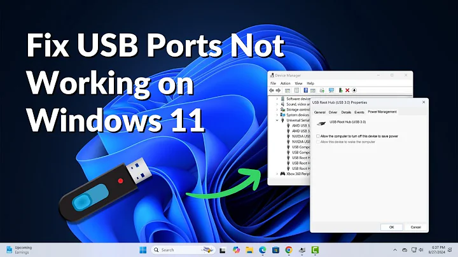Click the Show/Hide Console Tree toolbar icon
The width and height of the screenshot is (458, 257).
coord(288,90)
